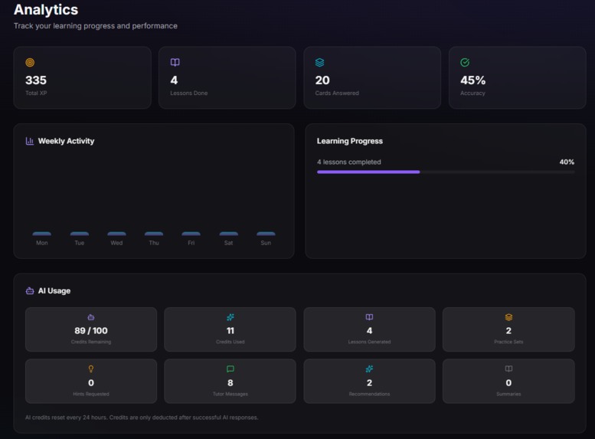Click the Credits Remaining robot icon
595x439 pixels.
pos(91,317)
